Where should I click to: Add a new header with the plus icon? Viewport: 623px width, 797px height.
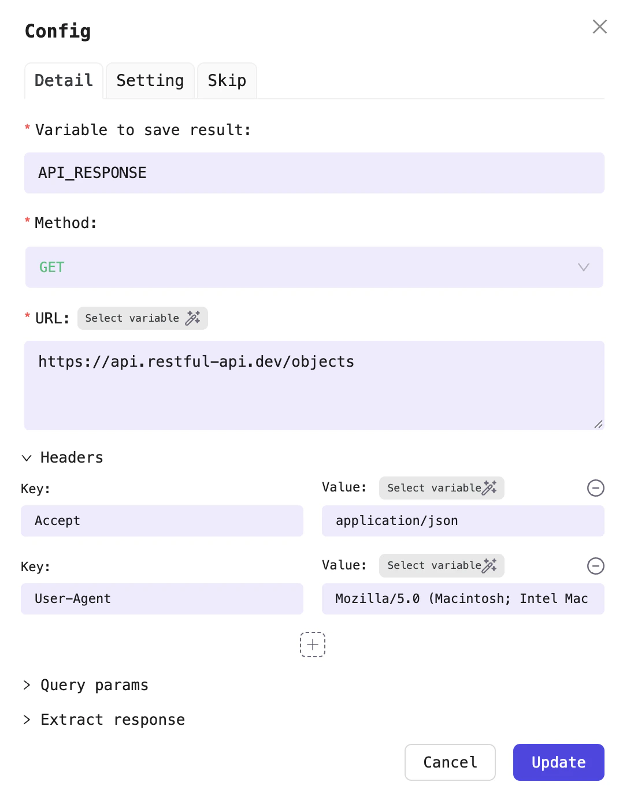coord(313,644)
